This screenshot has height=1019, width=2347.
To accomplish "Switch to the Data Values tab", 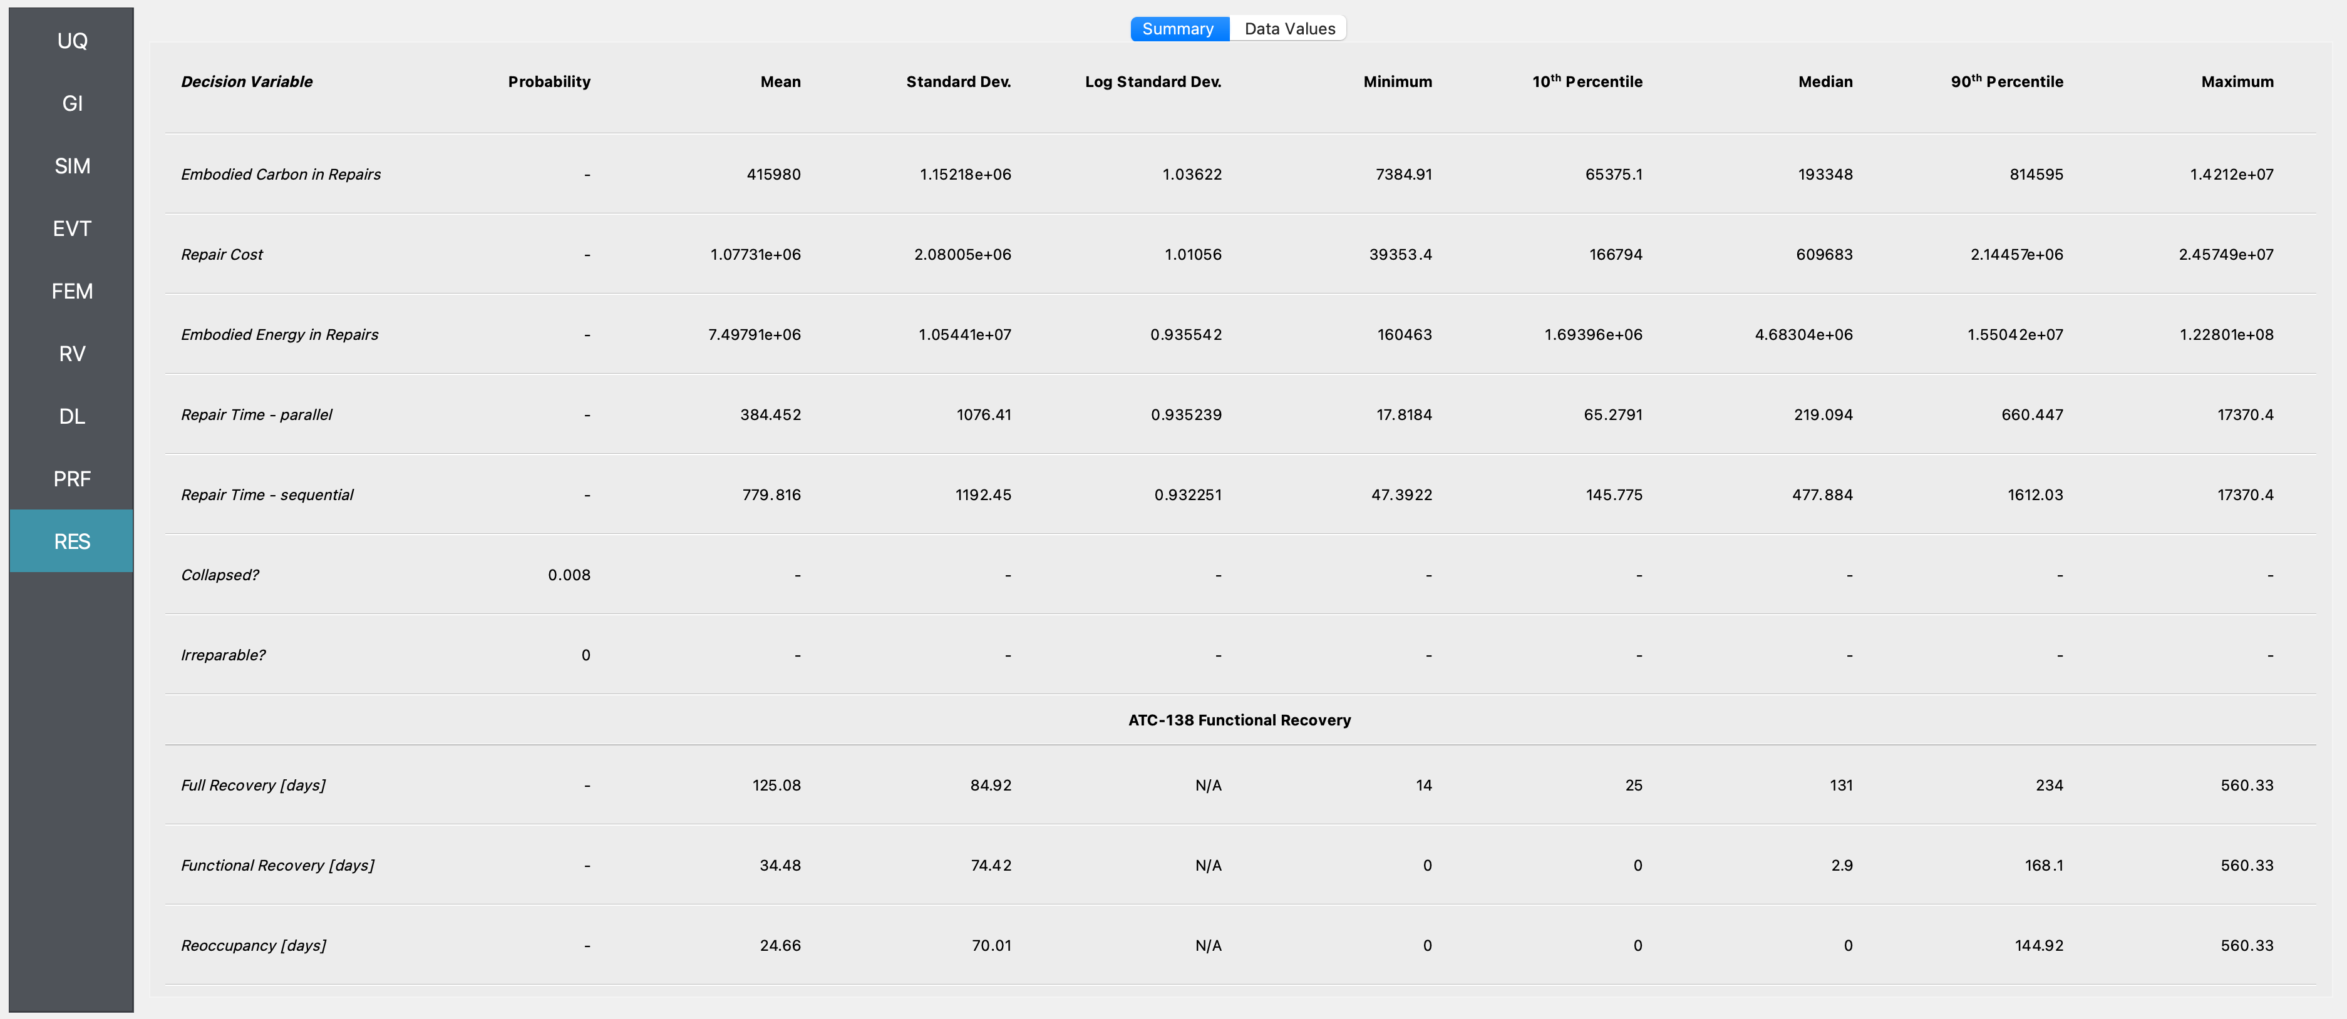I will (x=1289, y=29).
